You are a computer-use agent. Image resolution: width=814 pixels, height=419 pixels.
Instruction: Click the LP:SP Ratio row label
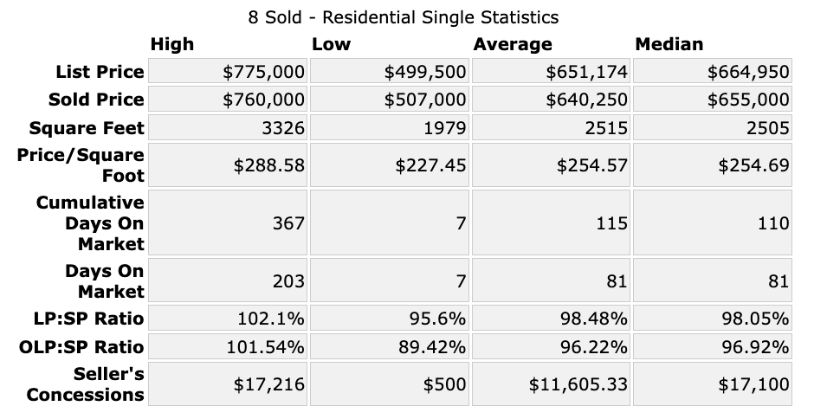(x=87, y=319)
